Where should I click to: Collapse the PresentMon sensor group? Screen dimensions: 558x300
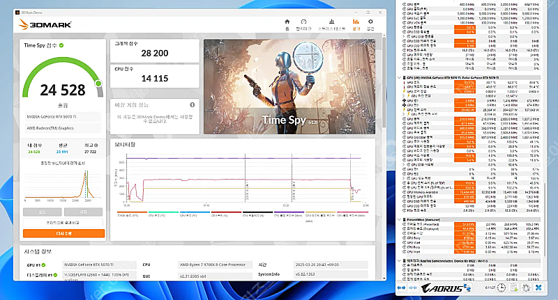click(x=398, y=219)
